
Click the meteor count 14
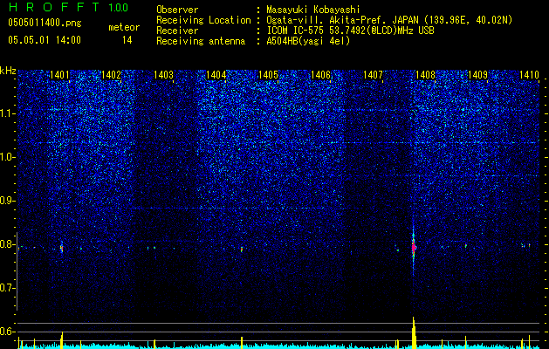[x=127, y=40]
